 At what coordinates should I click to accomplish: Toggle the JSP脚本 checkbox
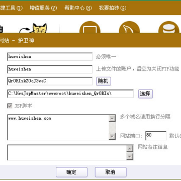pyautogui.click(x=10, y=106)
